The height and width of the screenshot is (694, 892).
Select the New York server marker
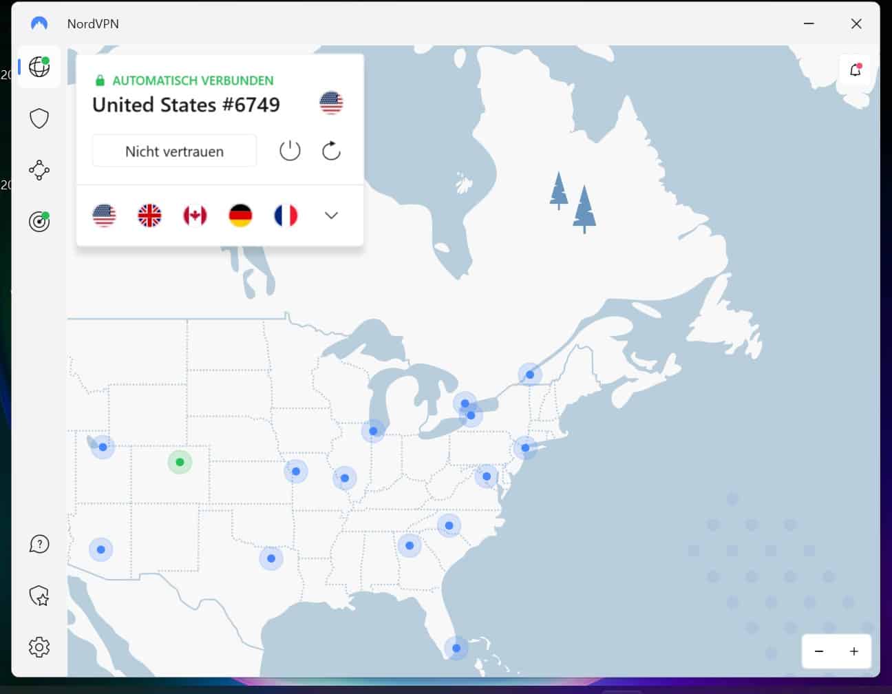pos(525,448)
